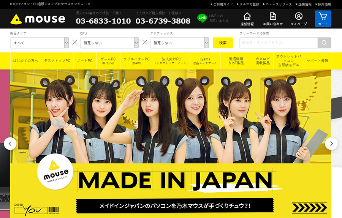The height and width of the screenshot is (218, 342).
Task: Expand the CPU dropdown
Action: point(109,43)
